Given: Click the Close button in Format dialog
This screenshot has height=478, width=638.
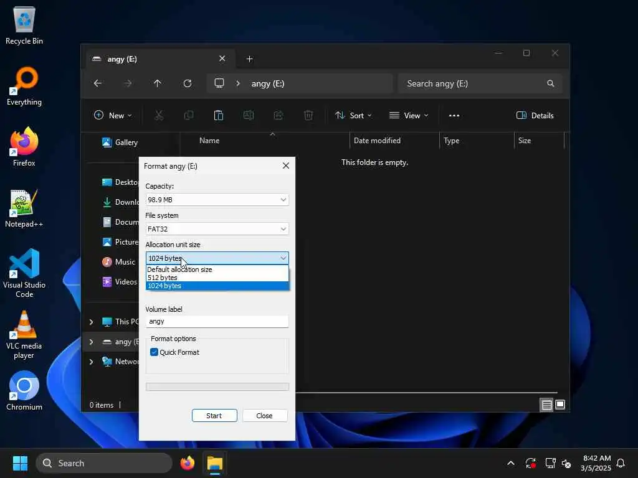Looking at the screenshot, I should [265, 415].
